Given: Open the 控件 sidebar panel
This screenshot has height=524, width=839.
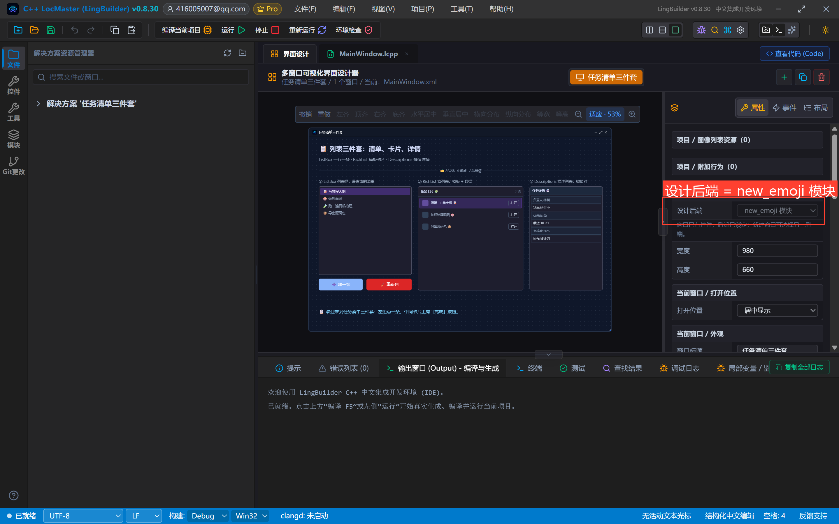Looking at the screenshot, I should [x=13, y=85].
